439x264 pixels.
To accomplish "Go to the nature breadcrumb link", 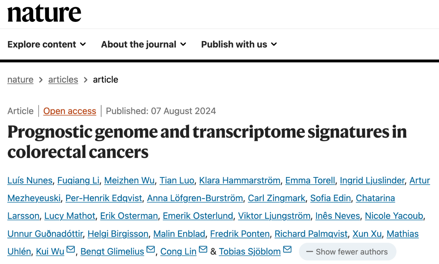I will [x=20, y=80].
